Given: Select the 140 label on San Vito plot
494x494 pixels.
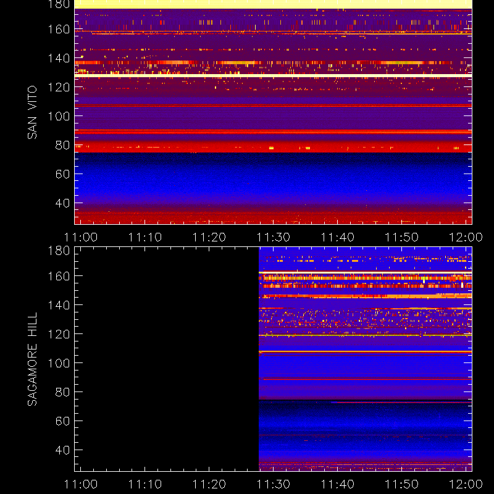Looking at the screenshot, I should click(59, 58).
